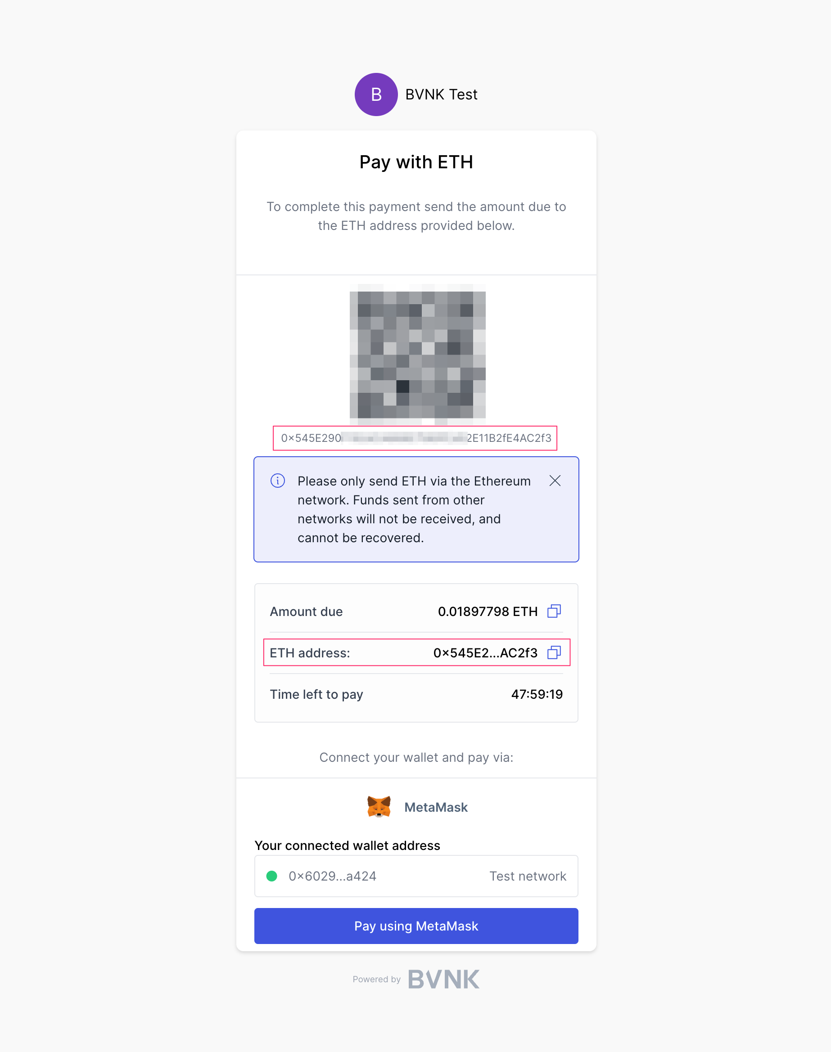Click the connected wallet address field
831x1052 pixels.
[x=416, y=876]
